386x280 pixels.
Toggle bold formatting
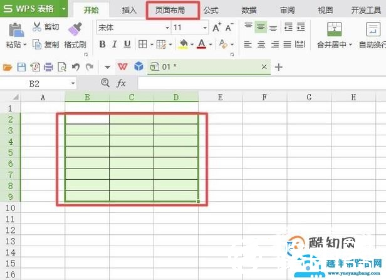[x=102, y=44]
